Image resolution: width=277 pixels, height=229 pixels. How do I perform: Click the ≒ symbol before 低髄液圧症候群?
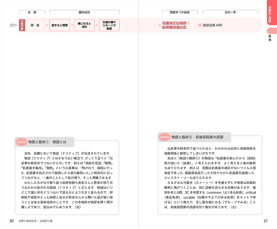159,25
